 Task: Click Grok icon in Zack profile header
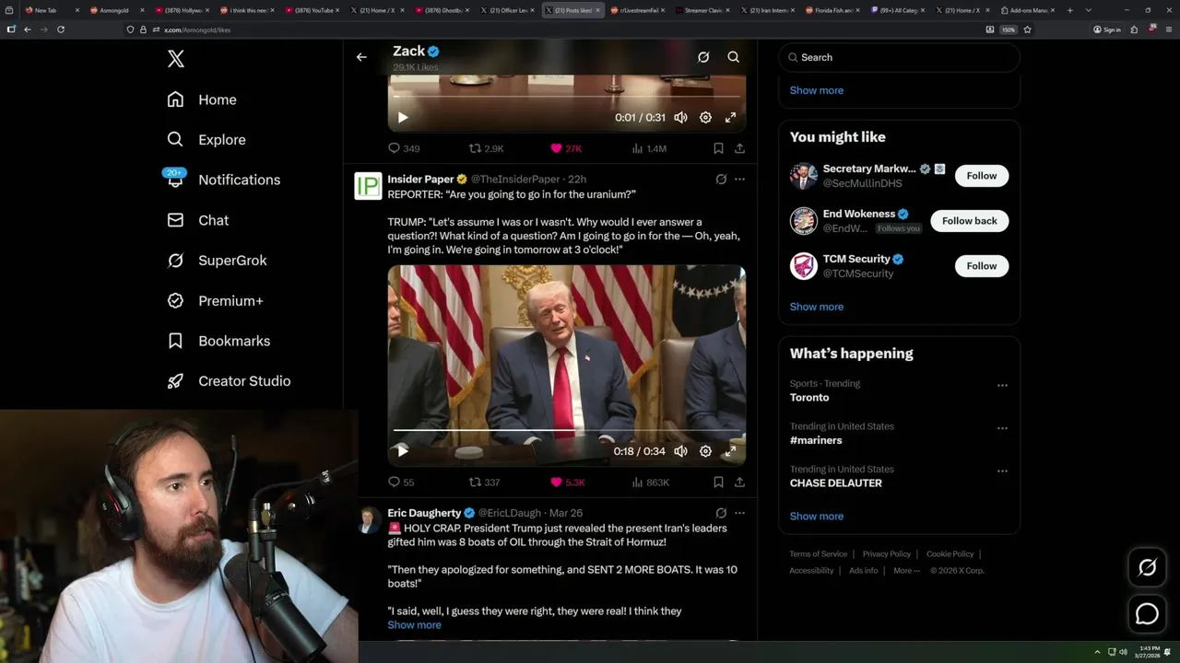[703, 57]
